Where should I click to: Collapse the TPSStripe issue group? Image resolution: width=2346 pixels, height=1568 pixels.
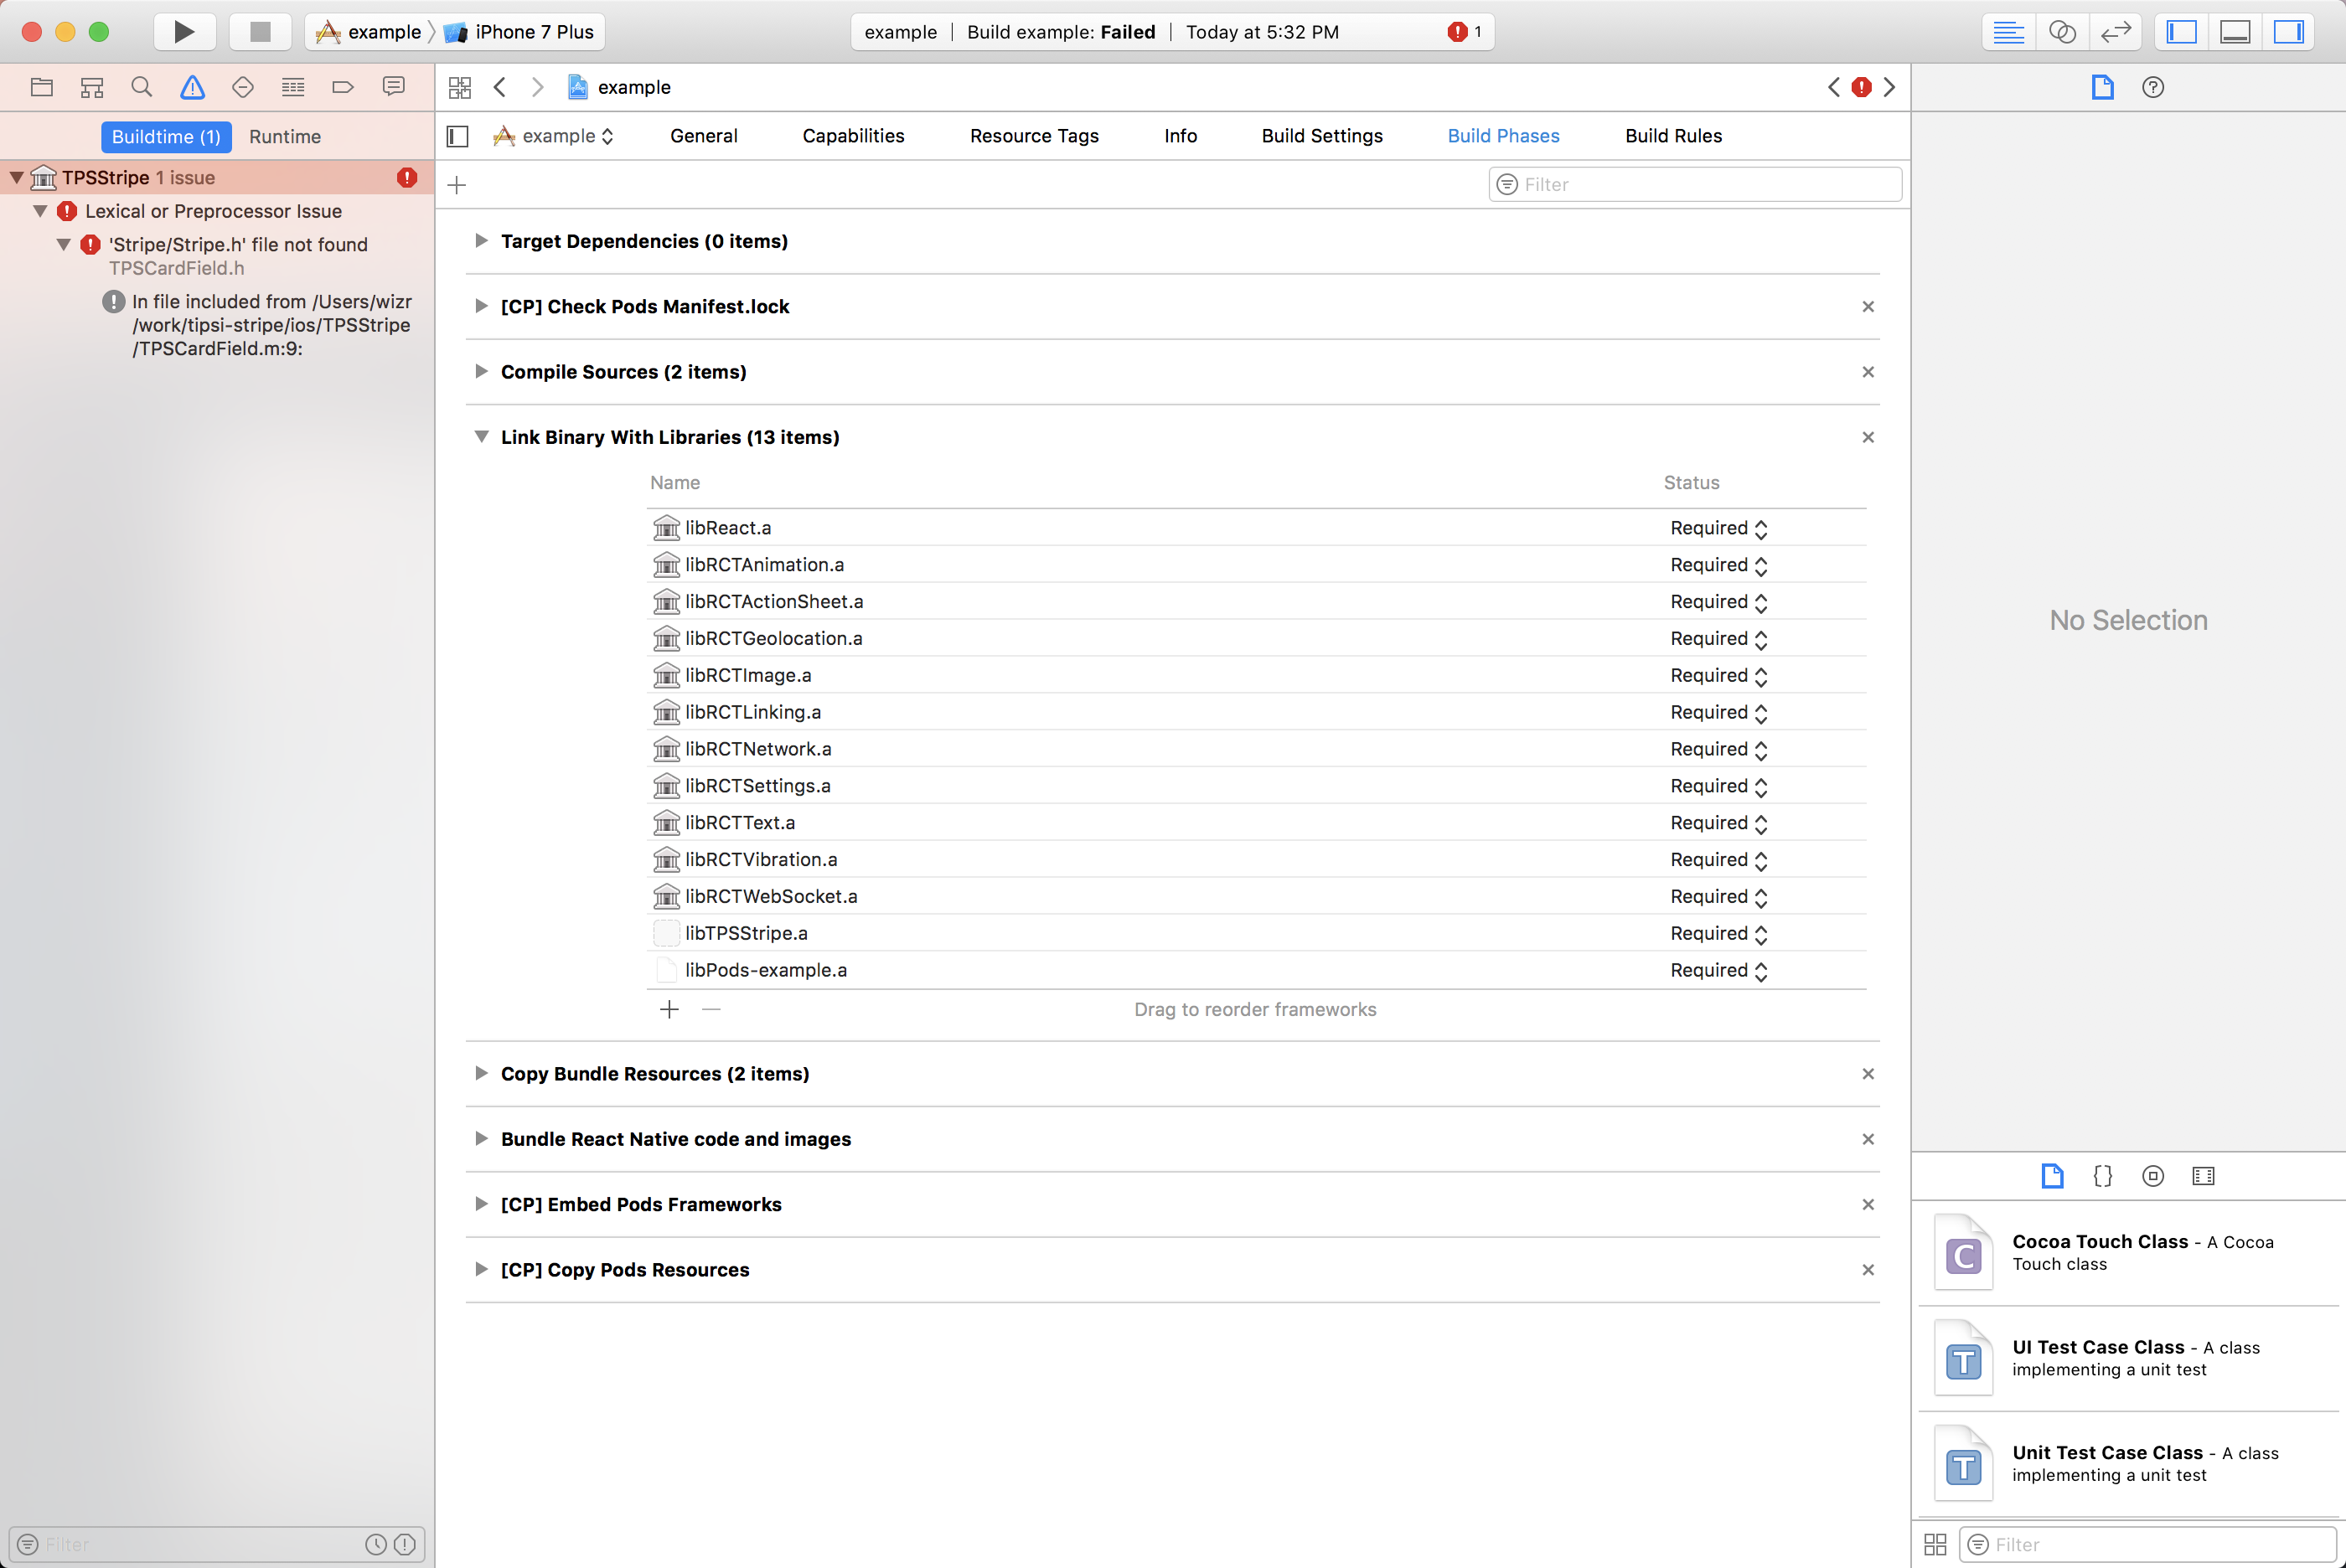[x=17, y=178]
